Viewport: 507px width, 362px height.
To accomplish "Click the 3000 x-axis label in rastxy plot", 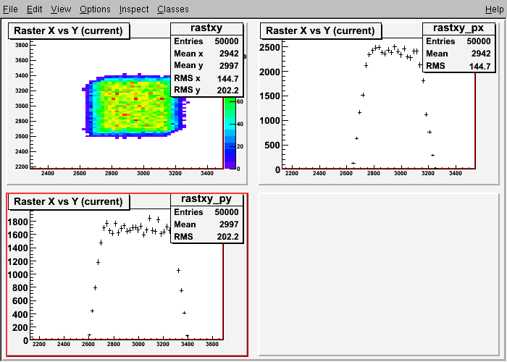I will 143,173.
